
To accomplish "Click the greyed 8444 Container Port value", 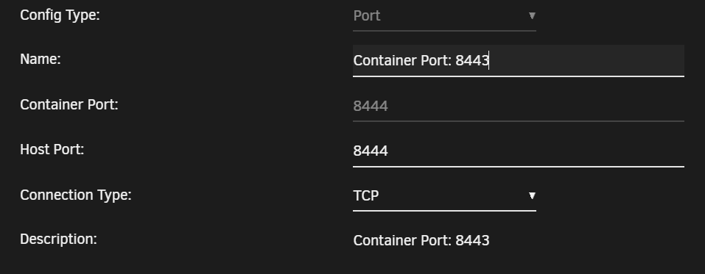I will (371, 107).
